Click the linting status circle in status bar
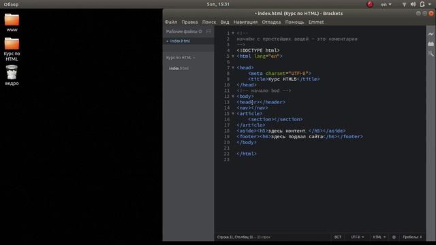436x245 pixels. tap(394, 238)
